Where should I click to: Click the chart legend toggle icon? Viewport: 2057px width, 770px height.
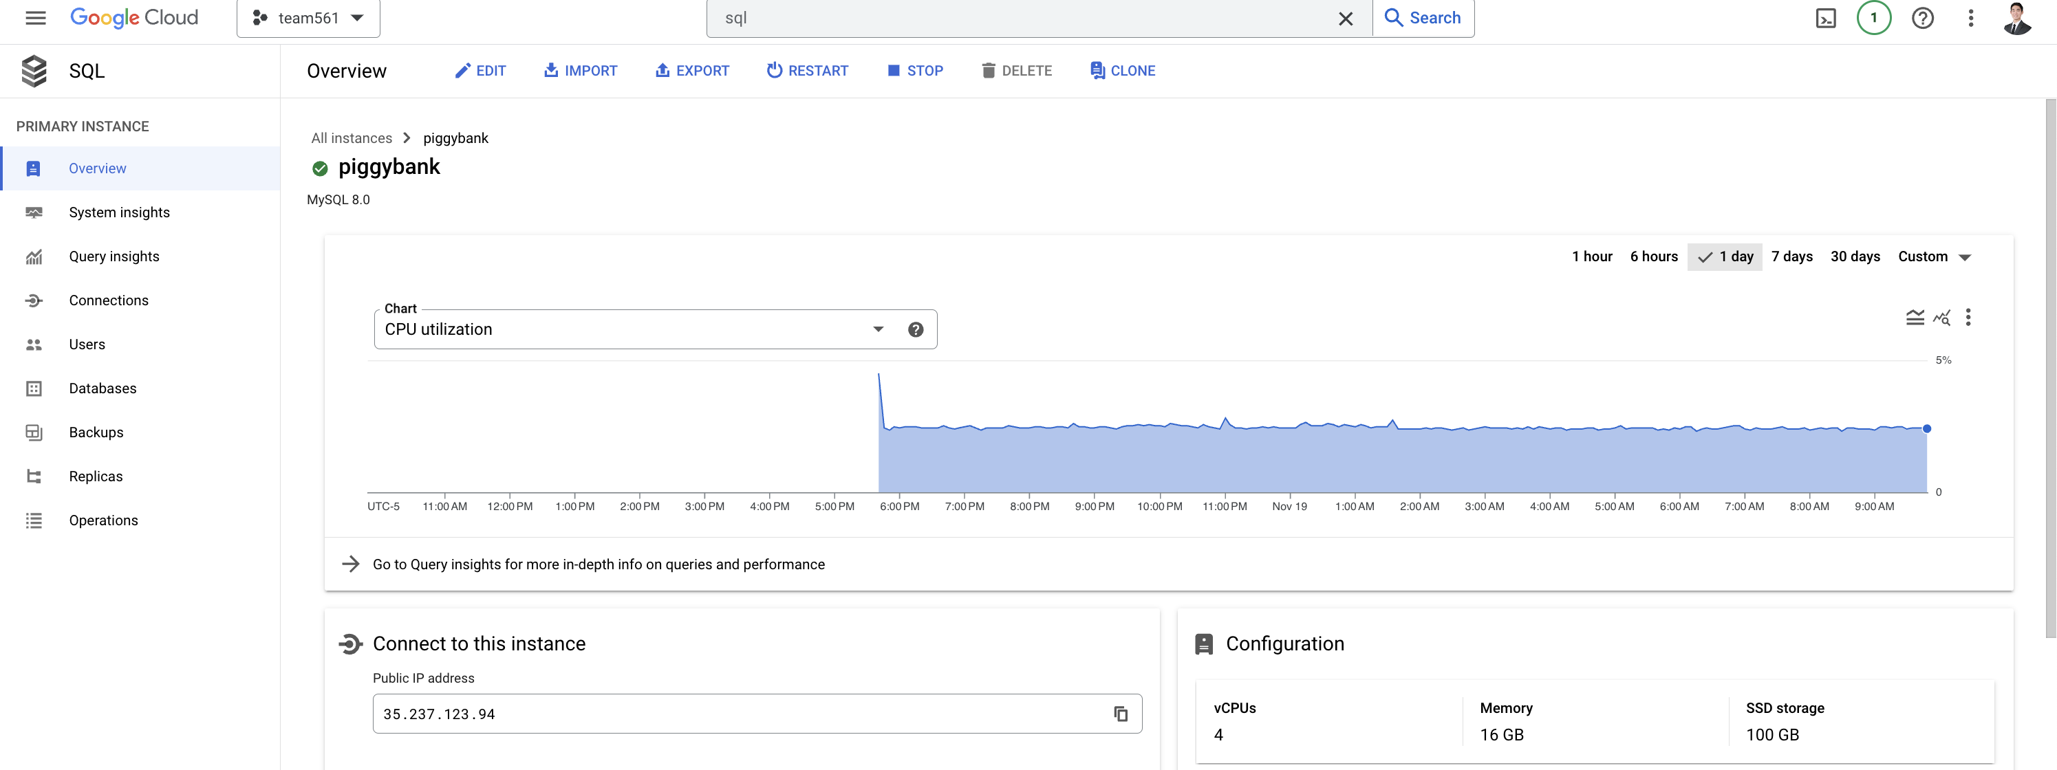point(1914,318)
